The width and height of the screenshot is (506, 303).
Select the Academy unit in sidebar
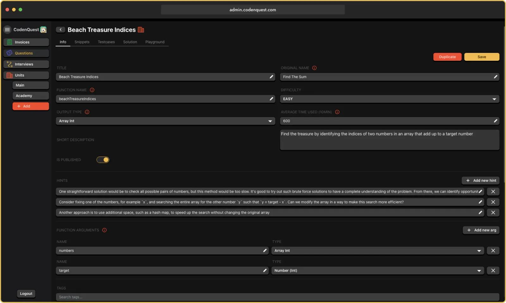[31, 96]
